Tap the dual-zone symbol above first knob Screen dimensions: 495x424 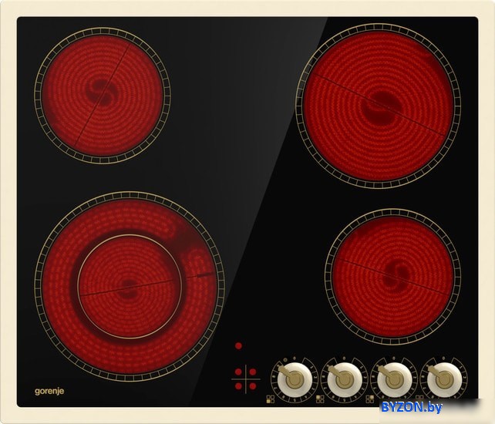pyautogui.click(x=285, y=359)
